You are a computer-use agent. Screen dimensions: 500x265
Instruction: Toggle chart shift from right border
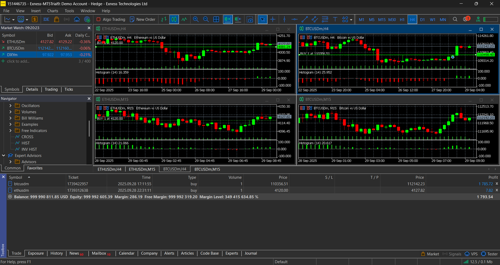[238, 19]
